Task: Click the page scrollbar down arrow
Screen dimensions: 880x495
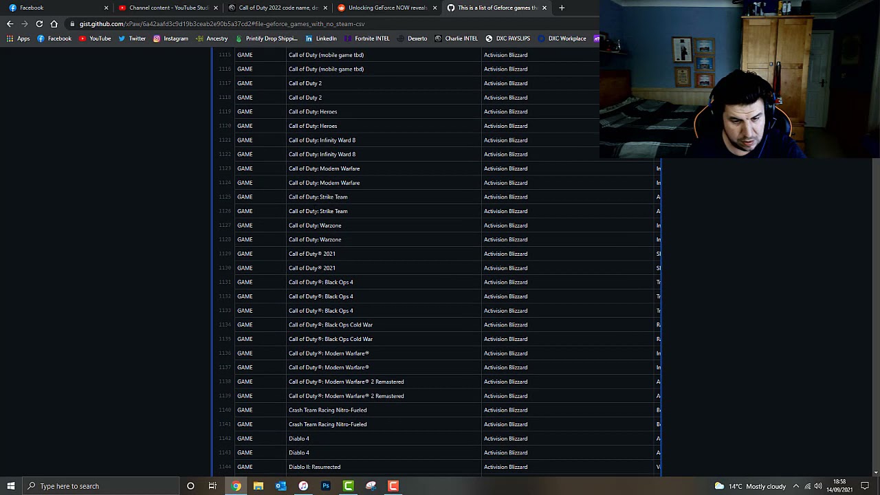Action: 876,473
